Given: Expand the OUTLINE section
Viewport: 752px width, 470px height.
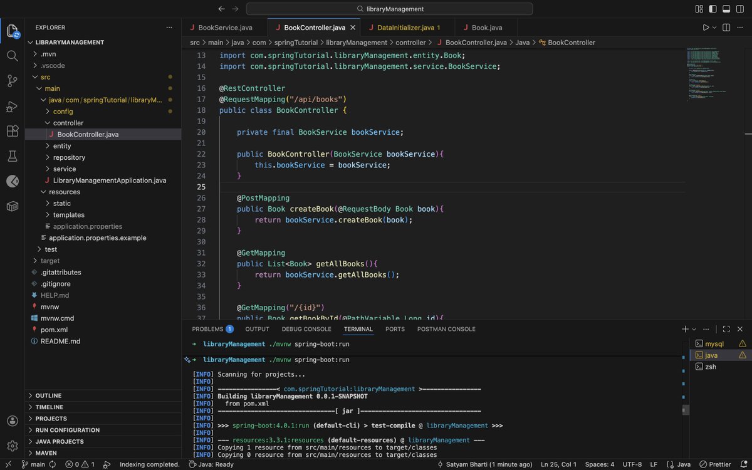Looking at the screenshot, I should 103,396.
